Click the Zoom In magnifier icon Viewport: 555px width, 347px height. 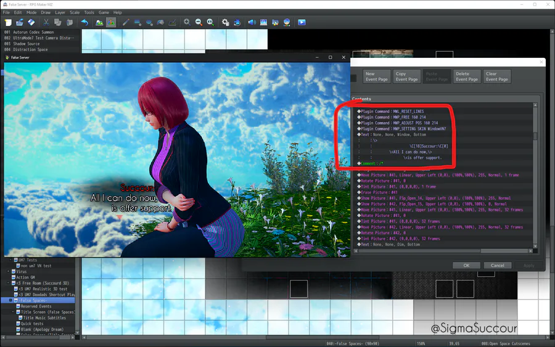(x=187, y=22)
